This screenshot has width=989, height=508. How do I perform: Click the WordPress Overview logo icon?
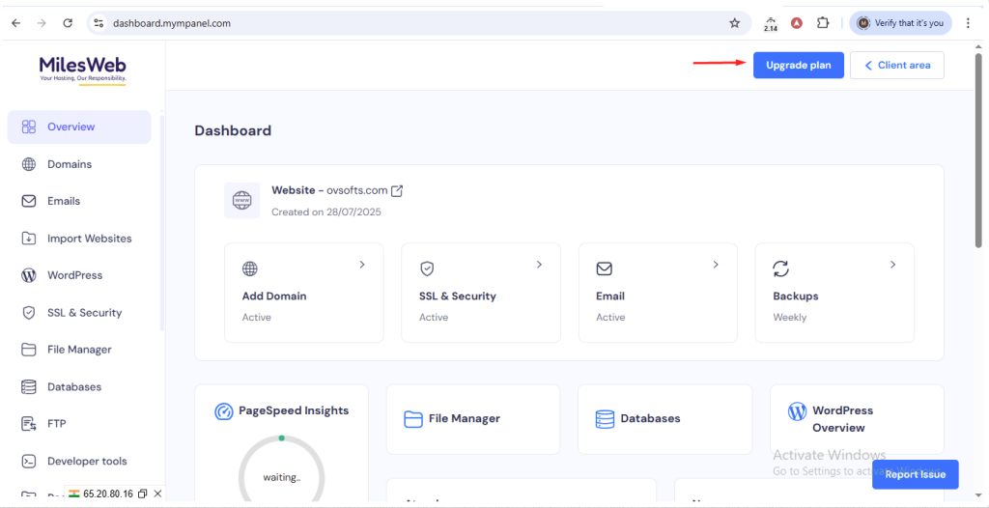click(797, 412)
